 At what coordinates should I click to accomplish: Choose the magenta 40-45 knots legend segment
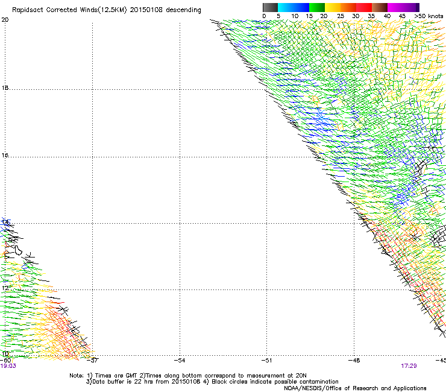(x=395, y=7)
